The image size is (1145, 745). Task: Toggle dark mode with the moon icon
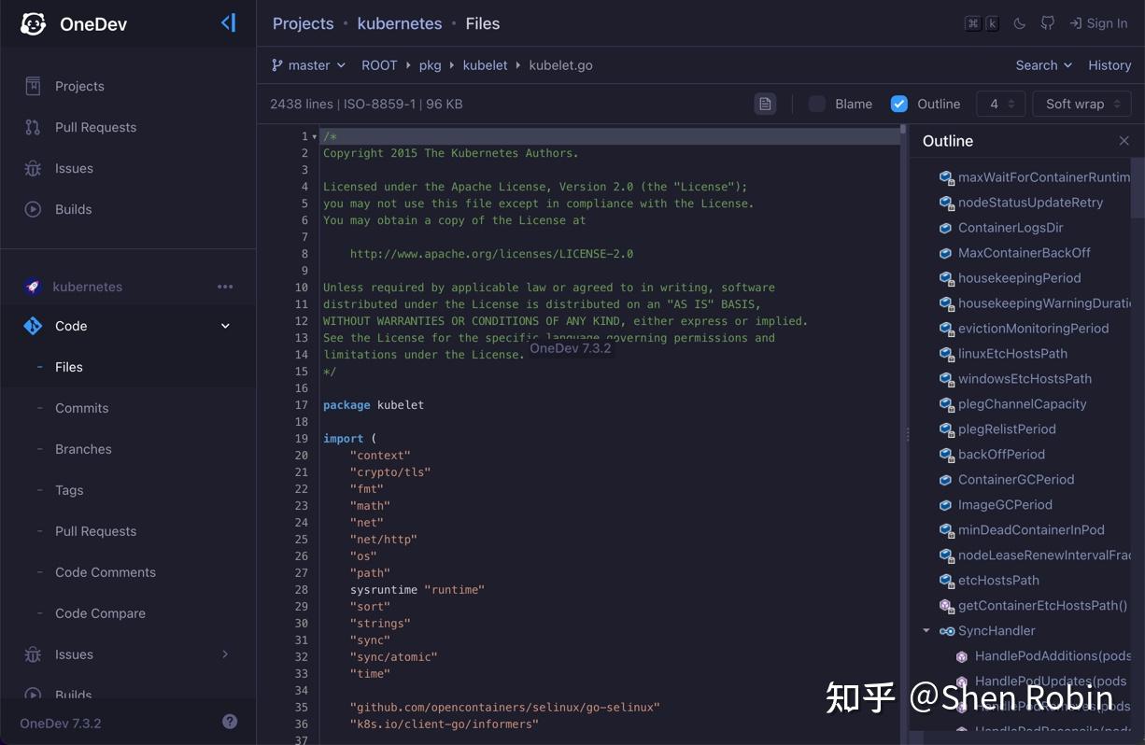click(1019, 23)
